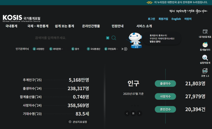This screenshot has height=129, width=212.
Task: Open the 쉽게 보는 통계 menu
Action: click(65, 26)
